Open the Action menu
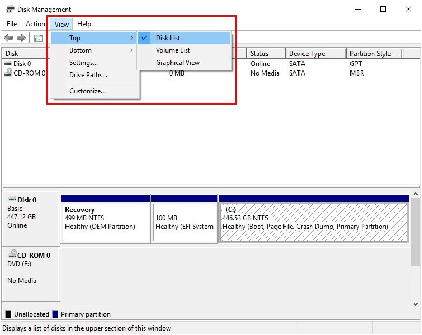 click(35, 24)
